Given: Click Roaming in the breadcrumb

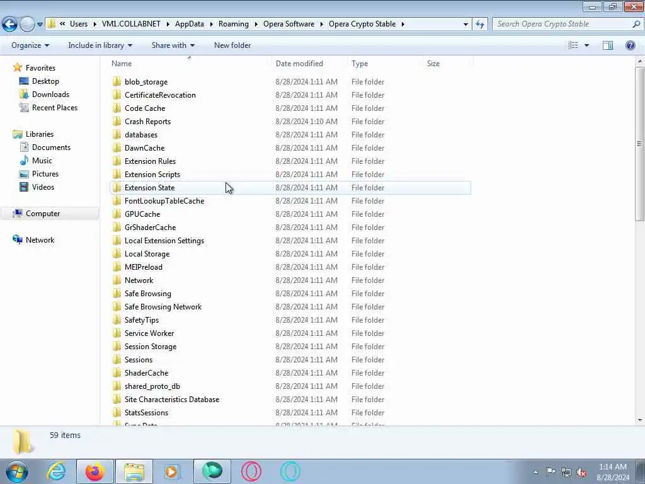Looking at the screenshot, I should click(233, 24).
